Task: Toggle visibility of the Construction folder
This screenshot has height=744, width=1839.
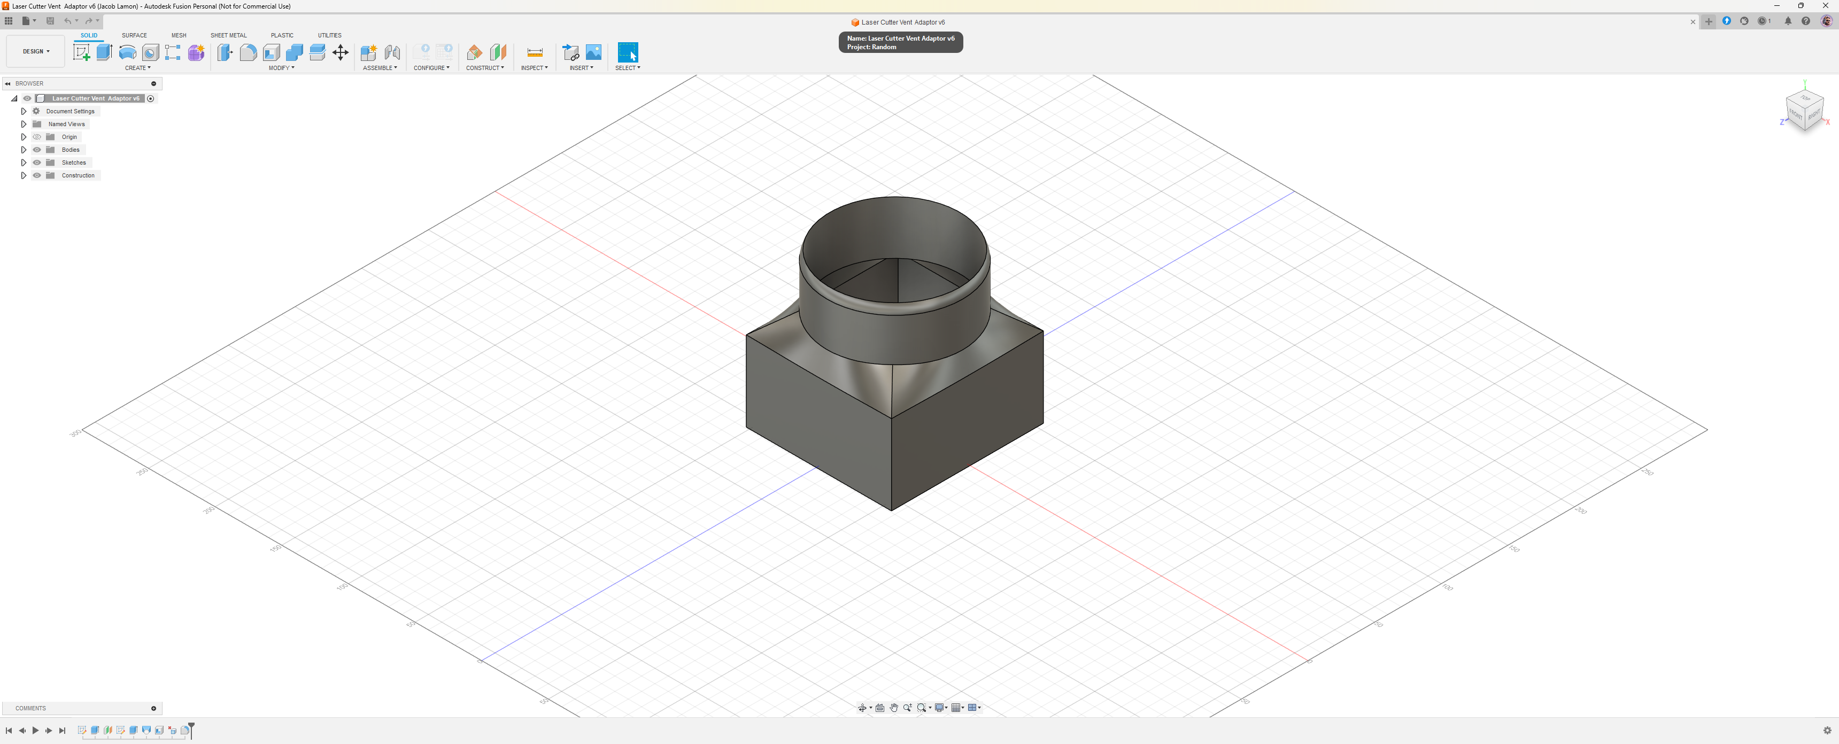Action: pyautogui.click(x=37, y=176)
